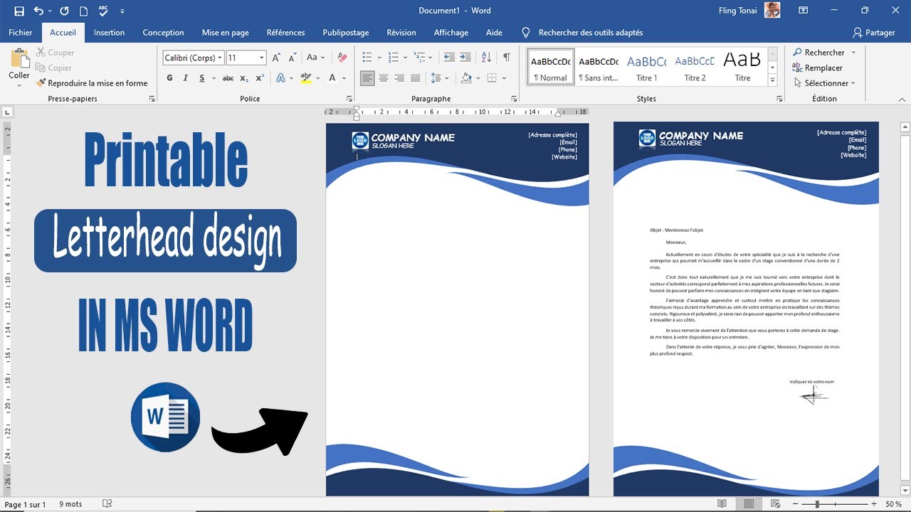
Task: Center-align the paragraph
Action: coord(384,78)
